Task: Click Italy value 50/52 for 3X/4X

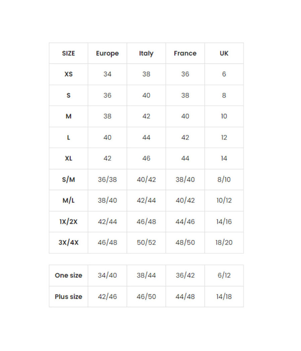Action: pos(146,243)
